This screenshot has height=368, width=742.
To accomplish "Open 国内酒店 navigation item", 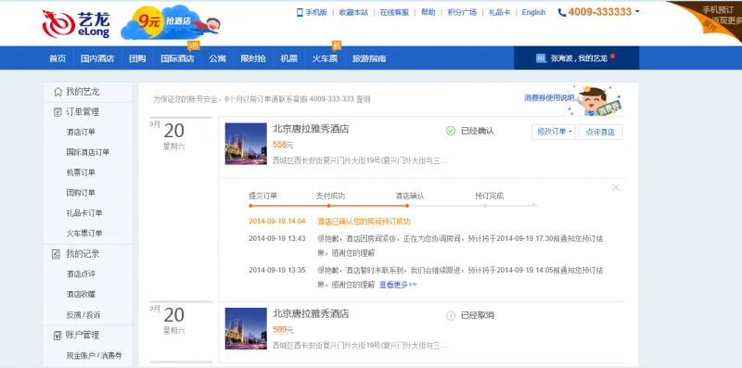I will [x=97, y=58].
